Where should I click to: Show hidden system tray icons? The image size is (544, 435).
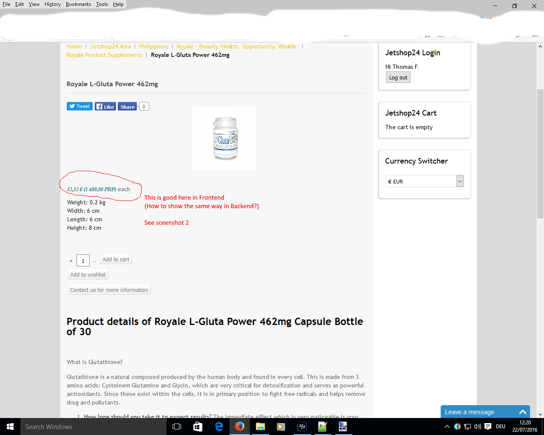point(447,427)
